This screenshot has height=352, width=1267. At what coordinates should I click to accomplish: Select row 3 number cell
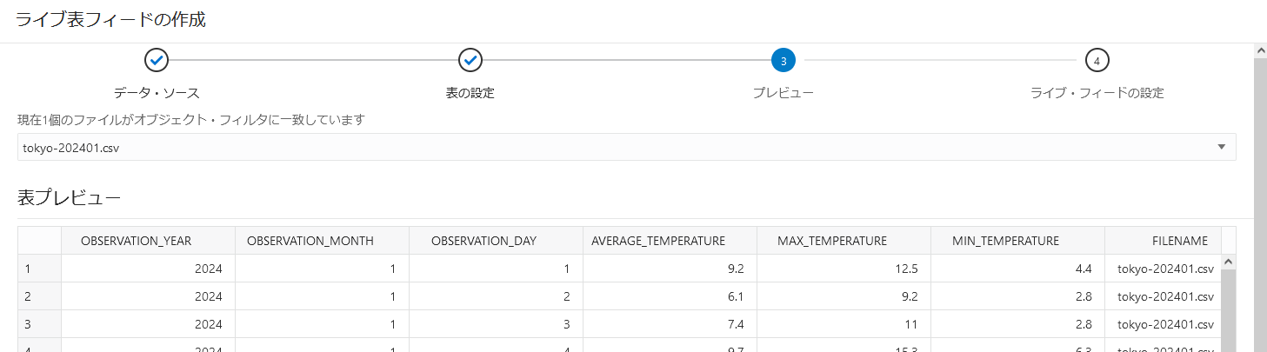point(39,324)
